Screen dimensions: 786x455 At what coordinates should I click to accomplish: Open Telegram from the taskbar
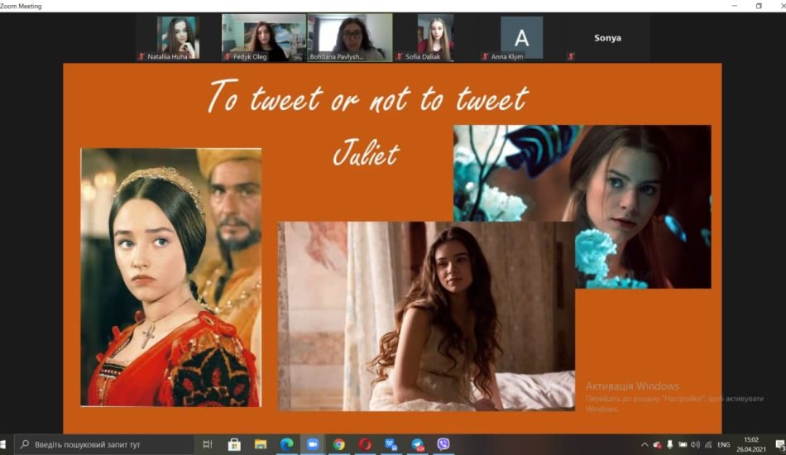[x=418, y=444]
